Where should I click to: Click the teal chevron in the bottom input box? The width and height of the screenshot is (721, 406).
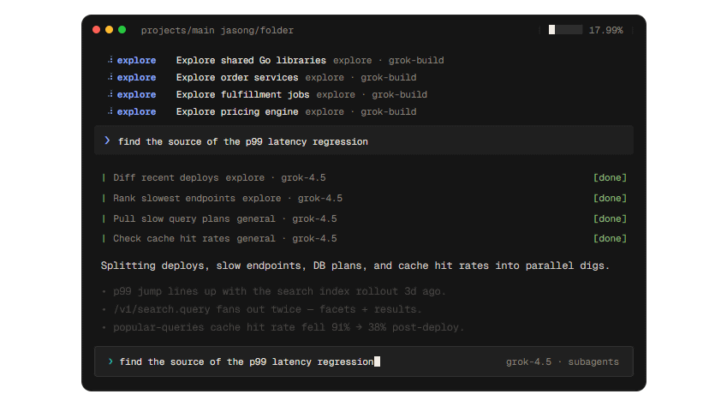110,361
